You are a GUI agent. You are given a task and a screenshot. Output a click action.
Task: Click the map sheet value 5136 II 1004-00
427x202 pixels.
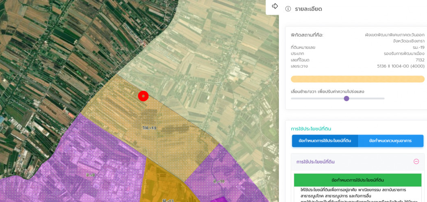[x=401, y=66]
